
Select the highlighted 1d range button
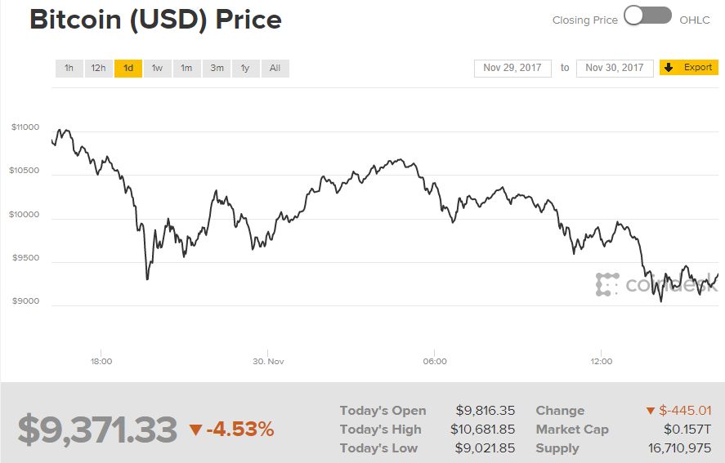coord(128,68)
